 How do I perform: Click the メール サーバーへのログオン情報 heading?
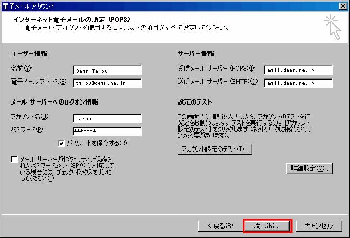point(55,102)
